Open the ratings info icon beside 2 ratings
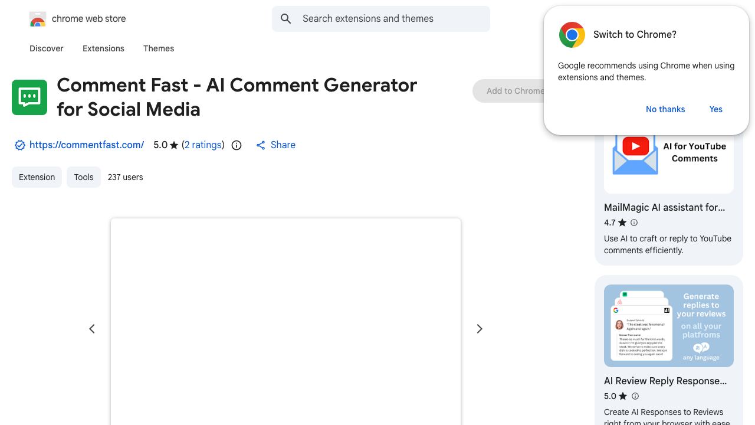The image size is (755, 425). (x=237, y=145)
